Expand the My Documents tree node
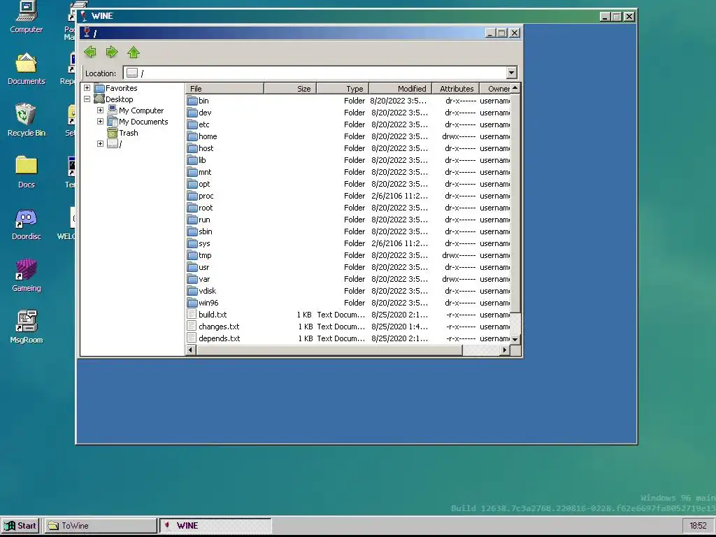Viewport: 716px width, 537px height. pyautogui.click(x=101, y=122)
